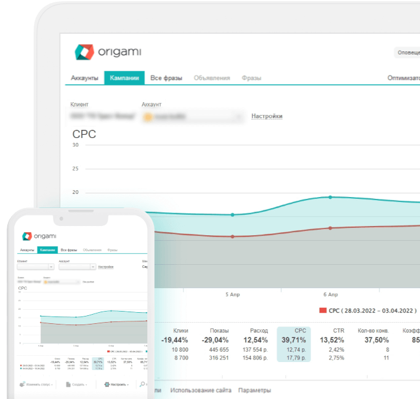
Task: Open the Настройки link on phone
Action: [x=105, y=267]
